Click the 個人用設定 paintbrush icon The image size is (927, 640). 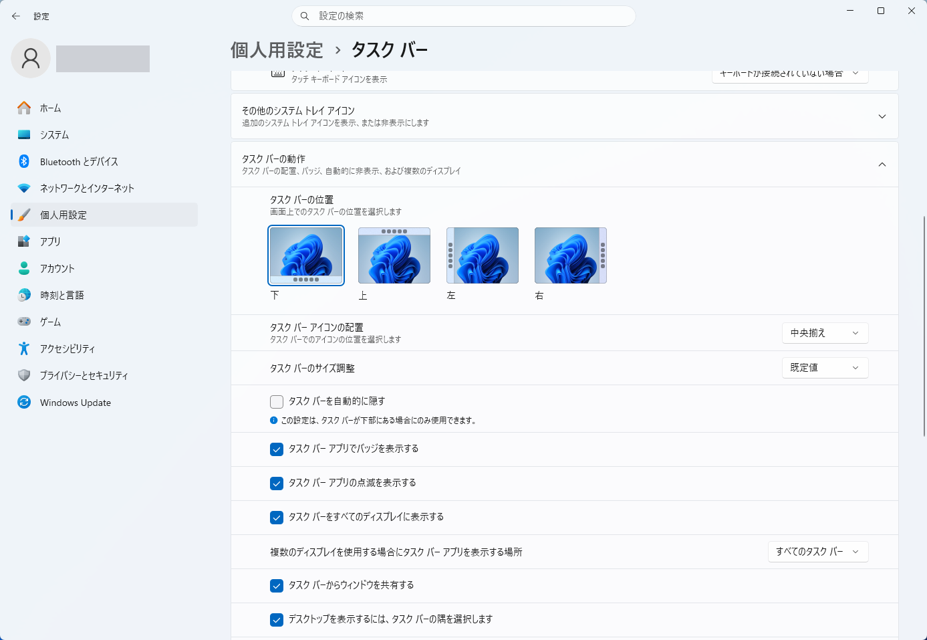[x=24, y=215]
